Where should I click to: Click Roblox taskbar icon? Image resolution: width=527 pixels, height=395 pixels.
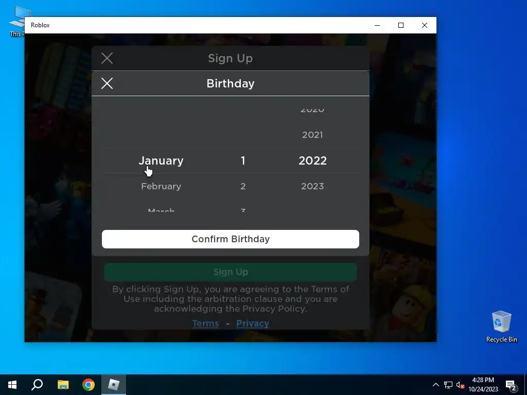(114, 385)
